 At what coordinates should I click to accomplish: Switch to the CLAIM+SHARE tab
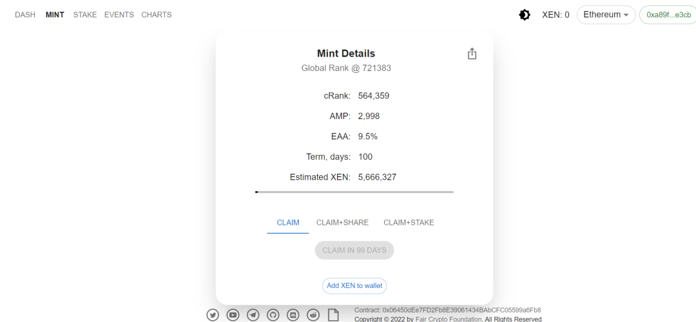pyautogui.click(x=342, y=223)
